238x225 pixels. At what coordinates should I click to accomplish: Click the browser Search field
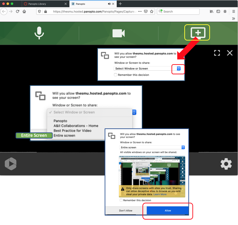tap(178, 11)
